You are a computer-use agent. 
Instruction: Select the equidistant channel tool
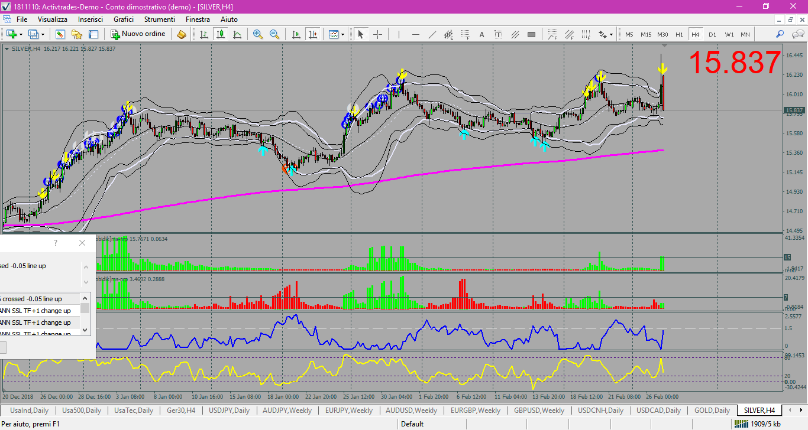448,34
